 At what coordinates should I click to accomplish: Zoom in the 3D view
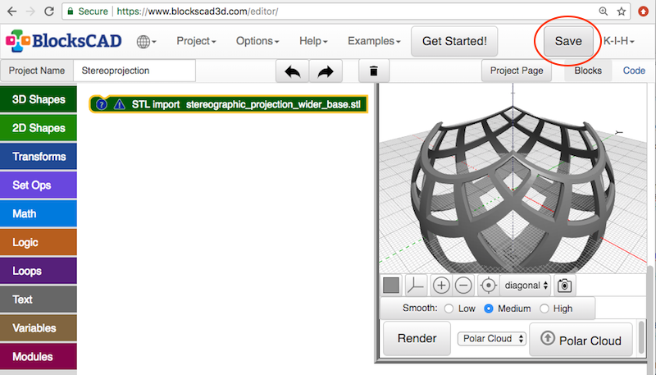point(441,286)
